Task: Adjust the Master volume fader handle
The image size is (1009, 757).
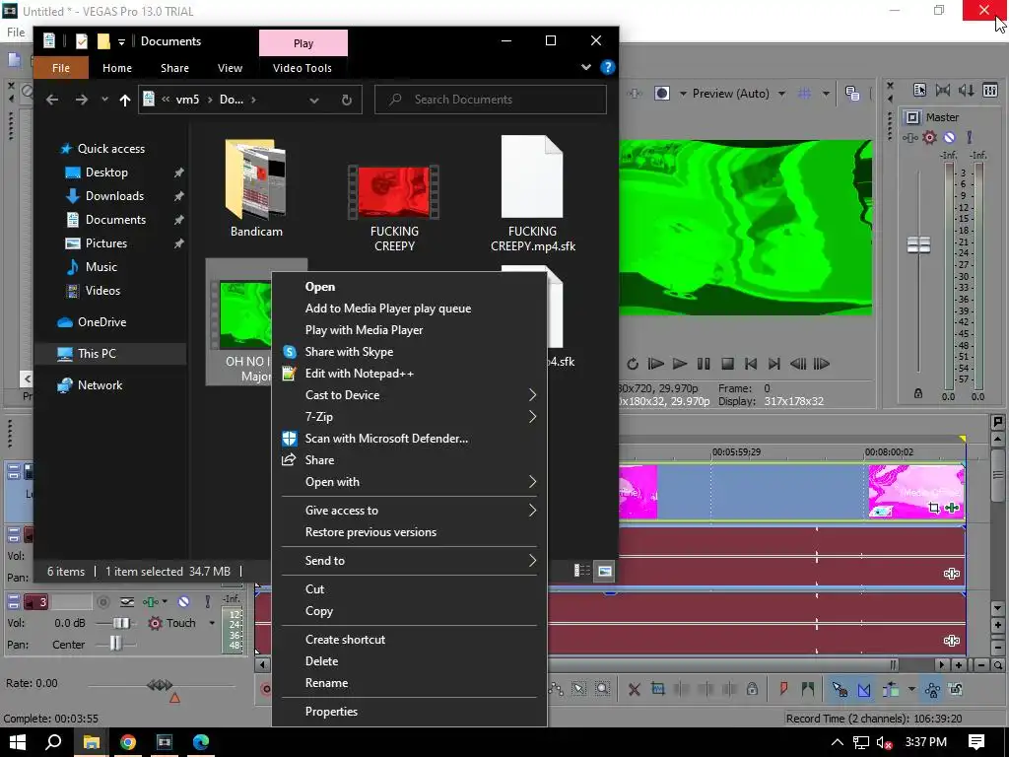Action: [919, 244]
